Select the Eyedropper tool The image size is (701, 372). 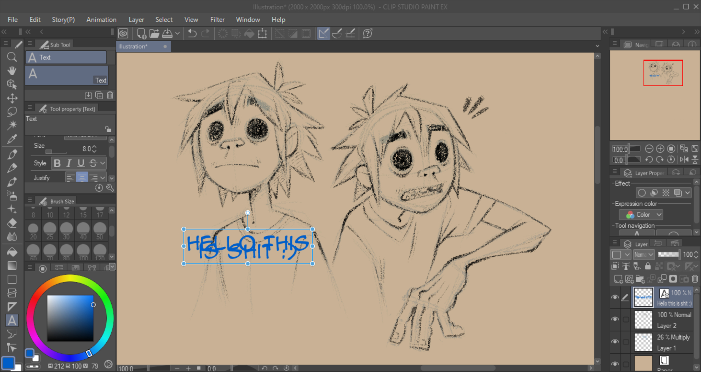pyautogui.click(x=12, y=139)
